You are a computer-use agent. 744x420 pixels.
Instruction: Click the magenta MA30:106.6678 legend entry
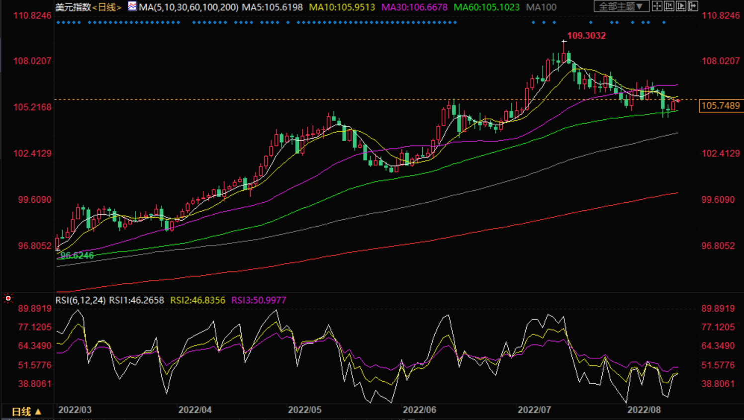coord(414,7)
